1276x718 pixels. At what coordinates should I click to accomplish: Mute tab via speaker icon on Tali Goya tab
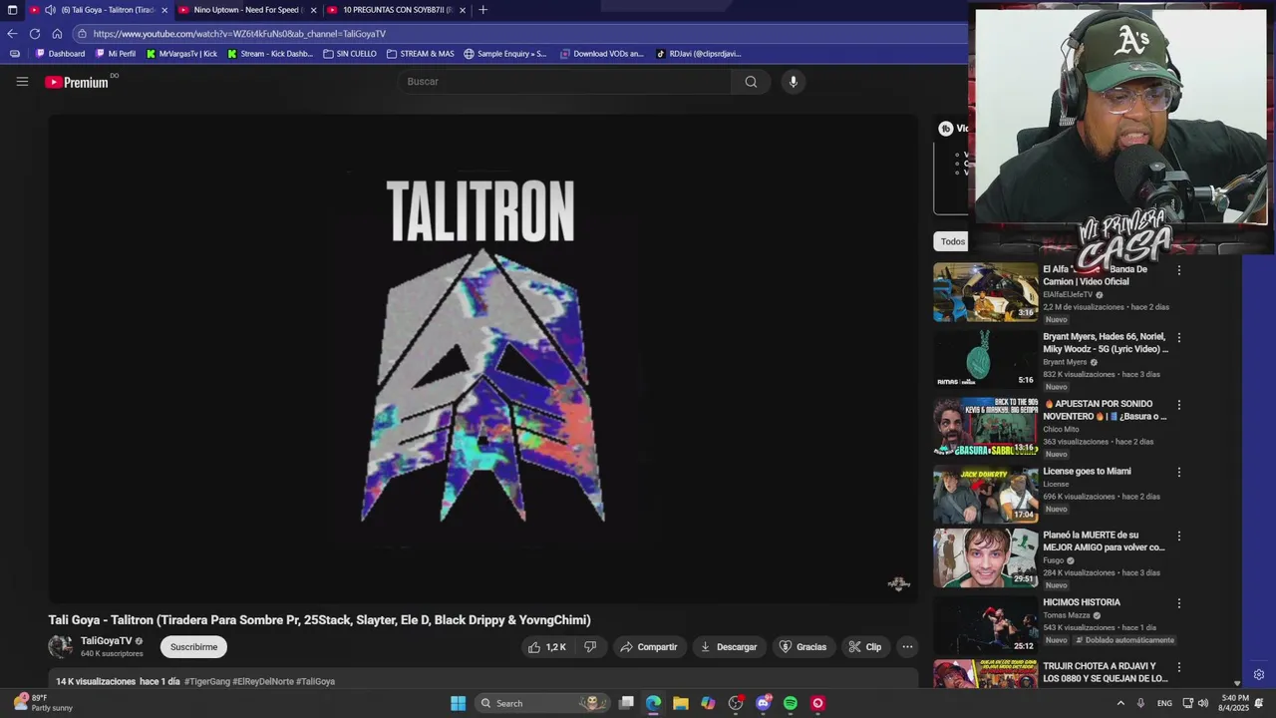[x=50, y=10]
